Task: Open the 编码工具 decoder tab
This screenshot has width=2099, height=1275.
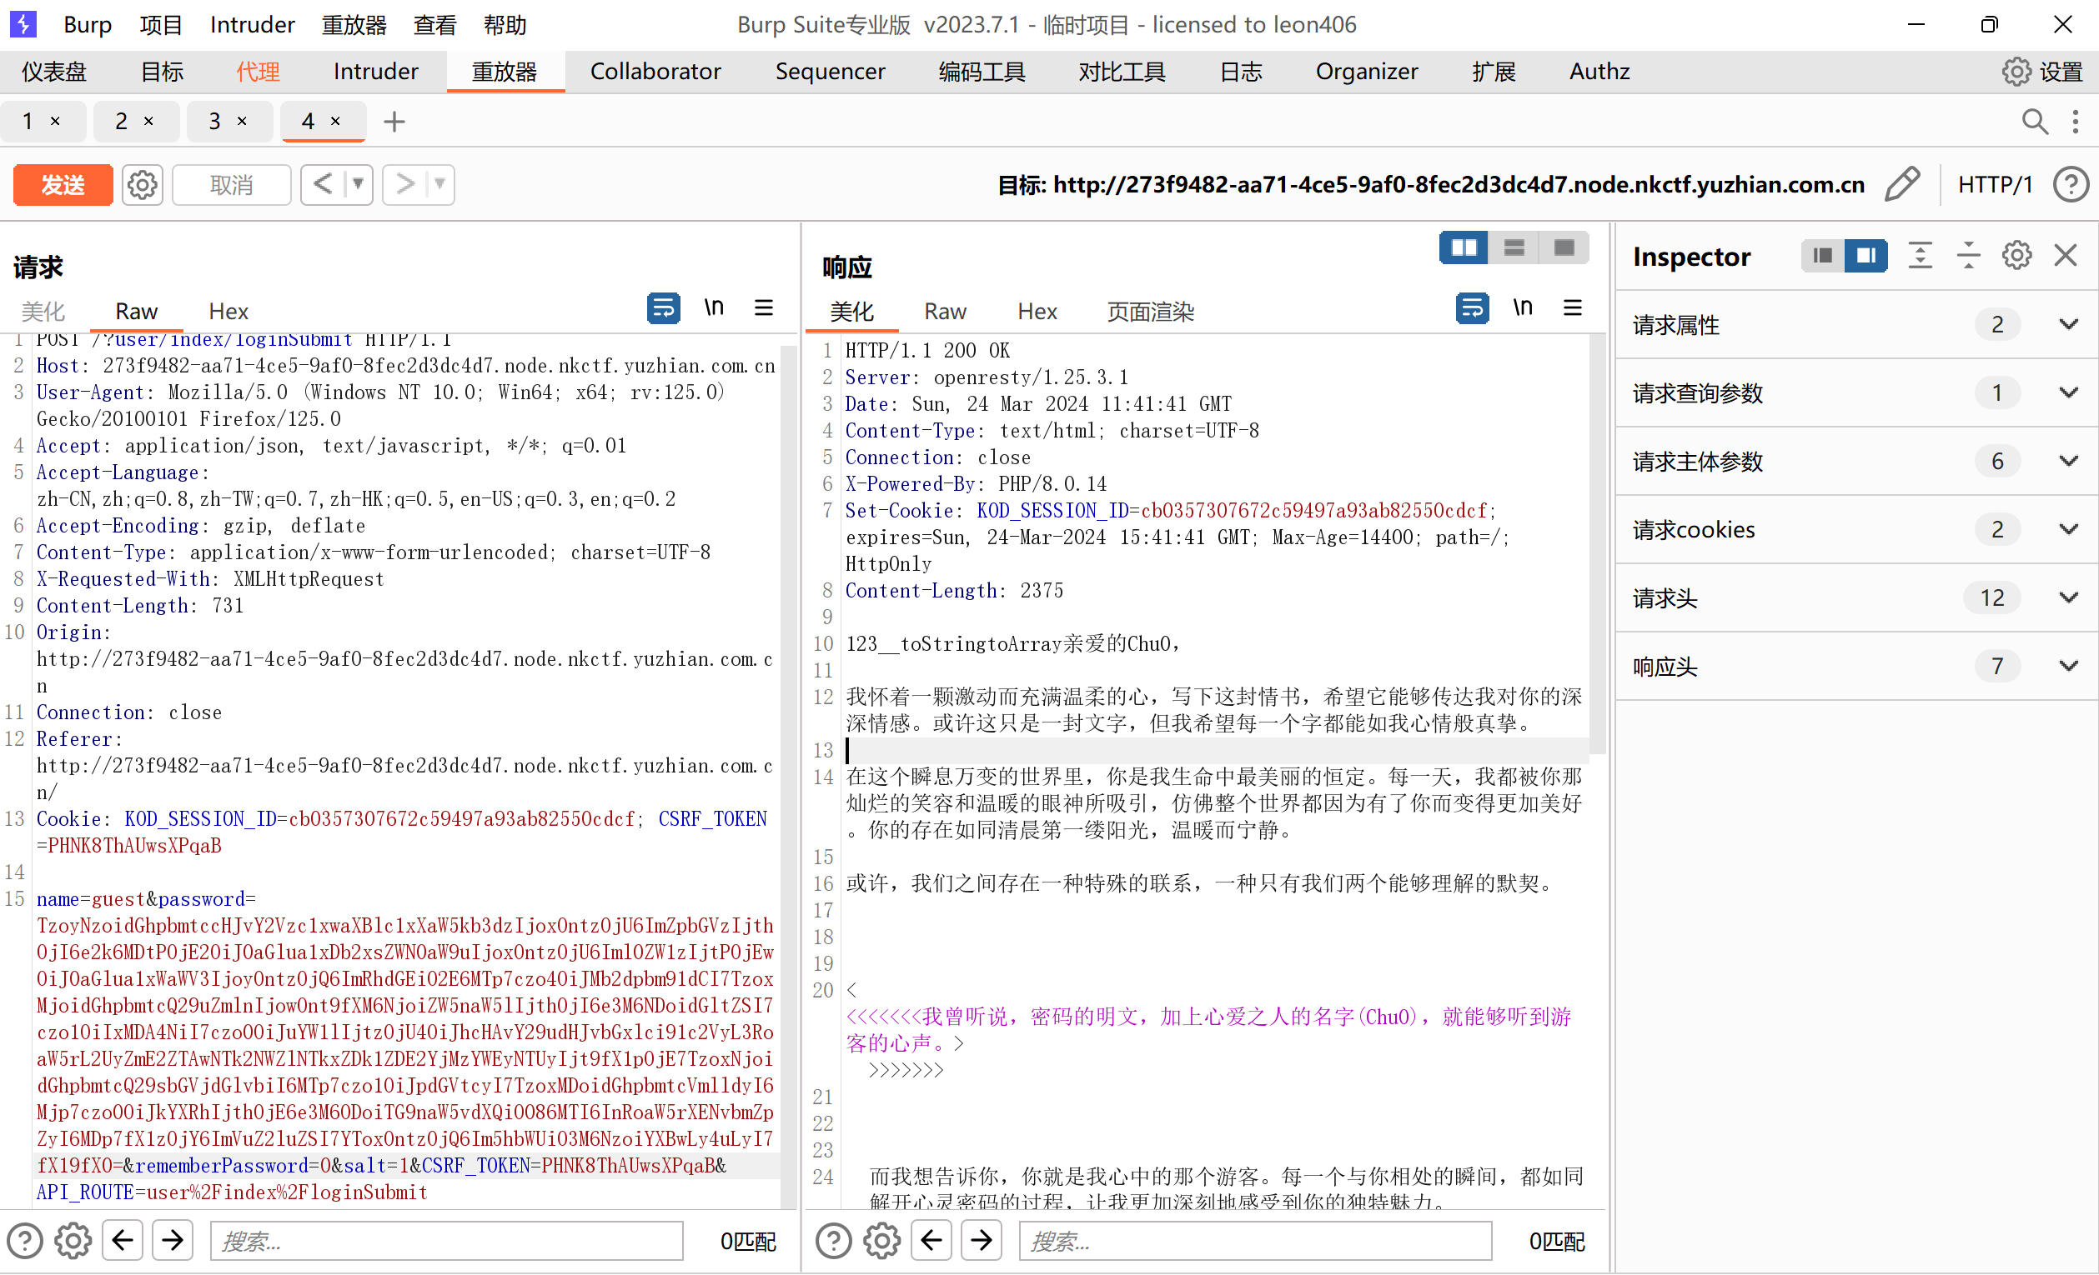Action: 982,72
